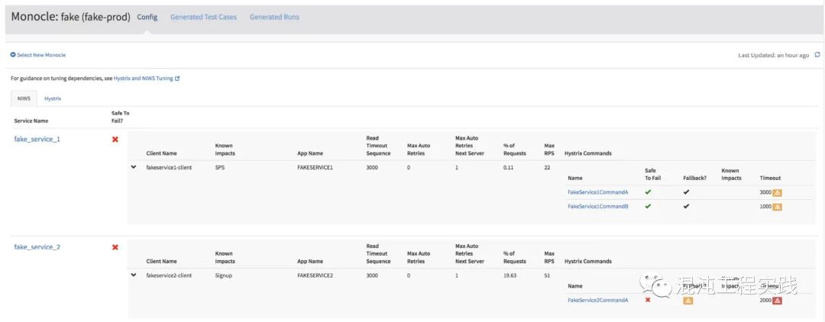The image size is (825, 322).
Task: Click the orange timeout warning for FakeService1CommandA
Action: coord(777,192)
